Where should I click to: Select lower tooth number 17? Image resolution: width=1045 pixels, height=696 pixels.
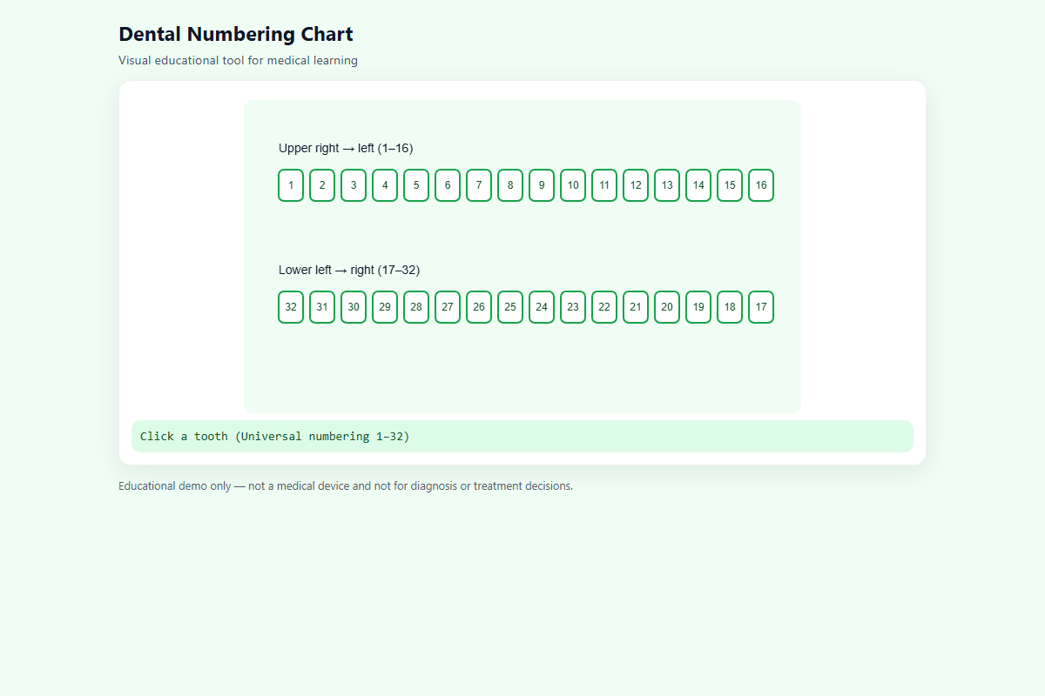pyautogui.click(x=761, y=307)
